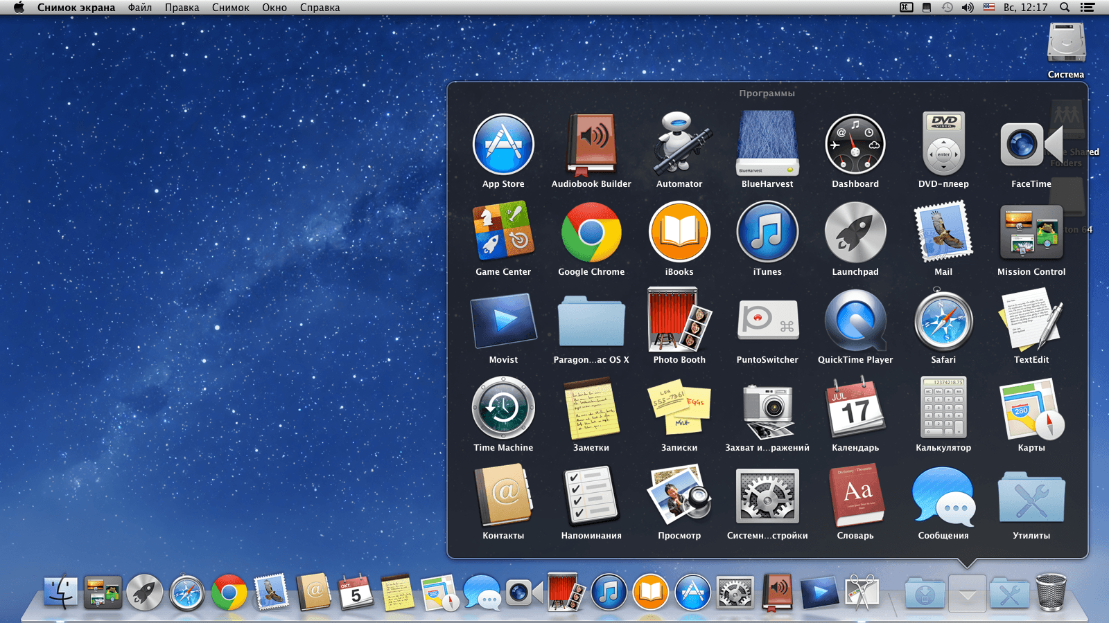
Task: Click the Launchpad rocket in the Dock
Action: (145, 593)
